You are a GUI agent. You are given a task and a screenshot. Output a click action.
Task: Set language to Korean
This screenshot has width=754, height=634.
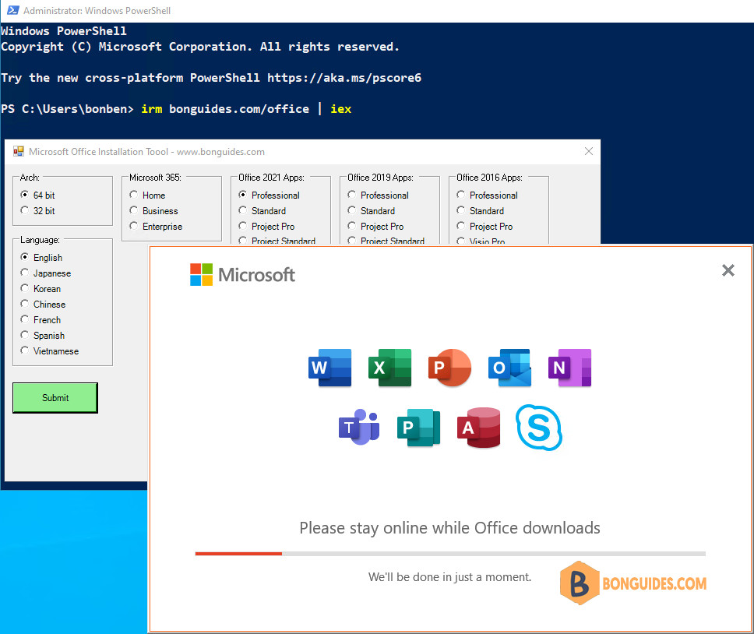coord(41,288)
